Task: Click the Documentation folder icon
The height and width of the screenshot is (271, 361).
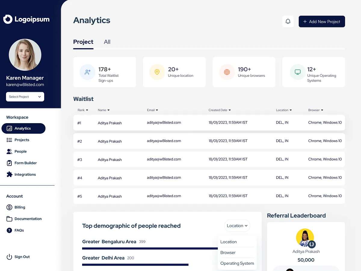Action: (x=9, y=219)
